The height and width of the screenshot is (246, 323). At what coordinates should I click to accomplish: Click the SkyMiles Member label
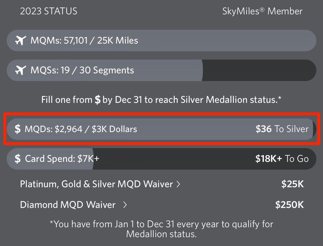click(262, 11)
